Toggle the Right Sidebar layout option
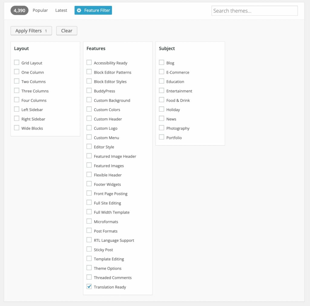 coord(17,119)
